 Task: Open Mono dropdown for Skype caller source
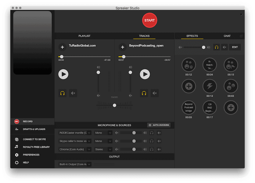point(103,141)
